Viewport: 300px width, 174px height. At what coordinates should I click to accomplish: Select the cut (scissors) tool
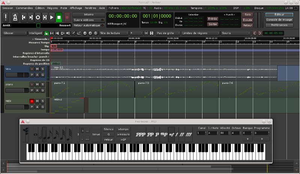[x=57, y=33]
